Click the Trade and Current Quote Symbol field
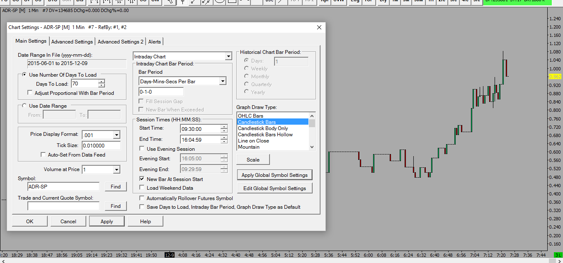Viewport: 563px width, 263px height. coord(63,206)
